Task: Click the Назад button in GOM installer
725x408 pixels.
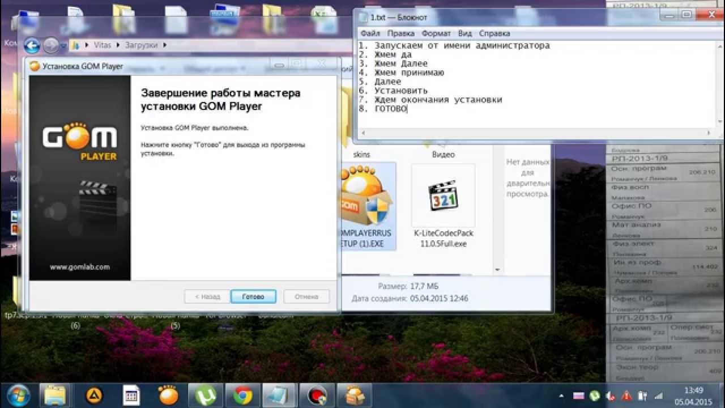Action: (207, 296)
